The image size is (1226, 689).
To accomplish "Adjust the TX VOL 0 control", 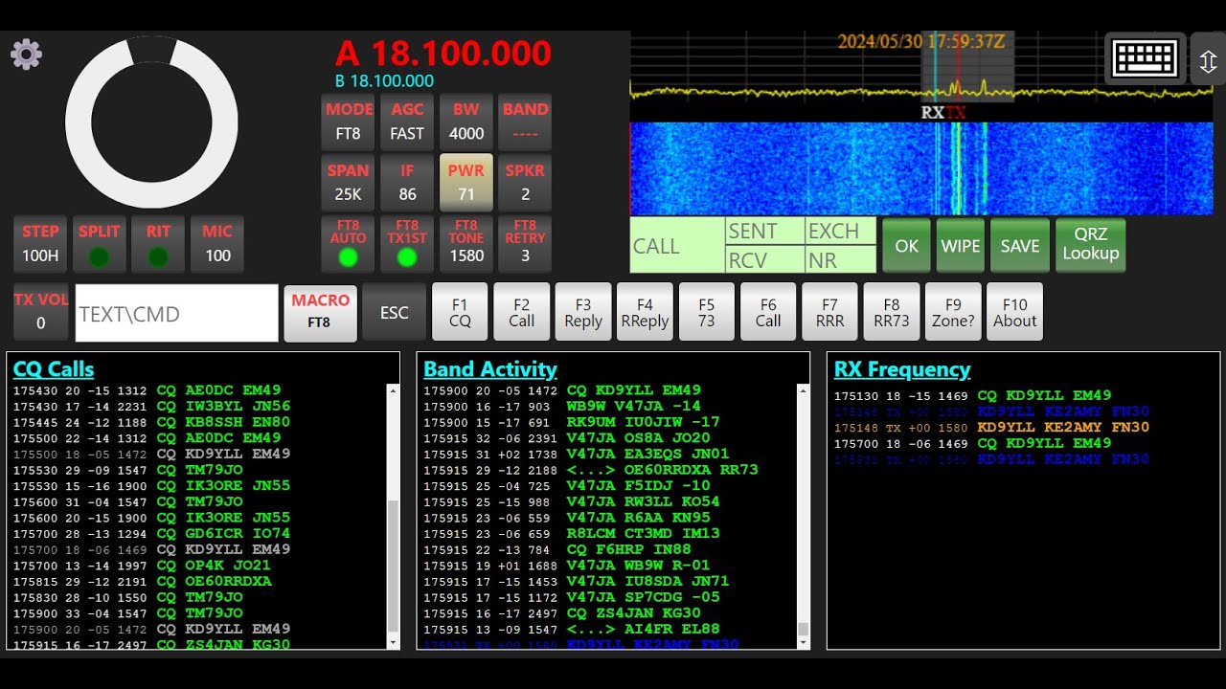I will click(40, 313).
